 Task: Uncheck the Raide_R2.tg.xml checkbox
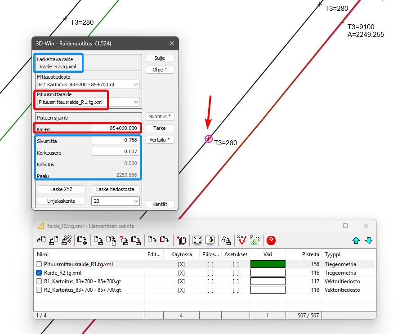(39, 273)
